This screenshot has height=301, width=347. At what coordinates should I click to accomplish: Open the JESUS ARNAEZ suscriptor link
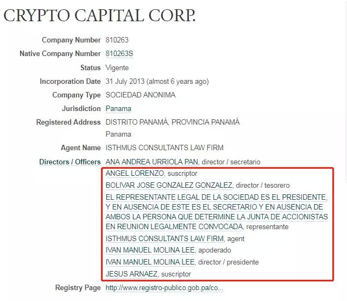coord(132,274)
